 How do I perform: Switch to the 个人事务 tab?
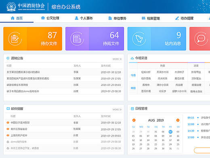click(84, 18)
